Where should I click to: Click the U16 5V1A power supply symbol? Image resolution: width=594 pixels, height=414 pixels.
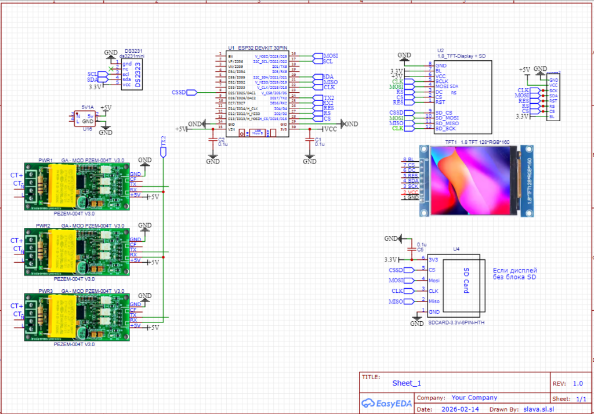[x=87, y=118]
